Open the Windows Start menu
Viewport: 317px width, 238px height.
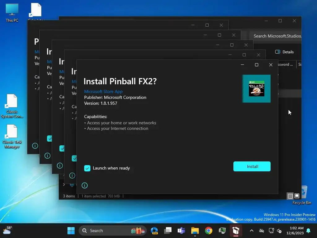click(71, 231)
